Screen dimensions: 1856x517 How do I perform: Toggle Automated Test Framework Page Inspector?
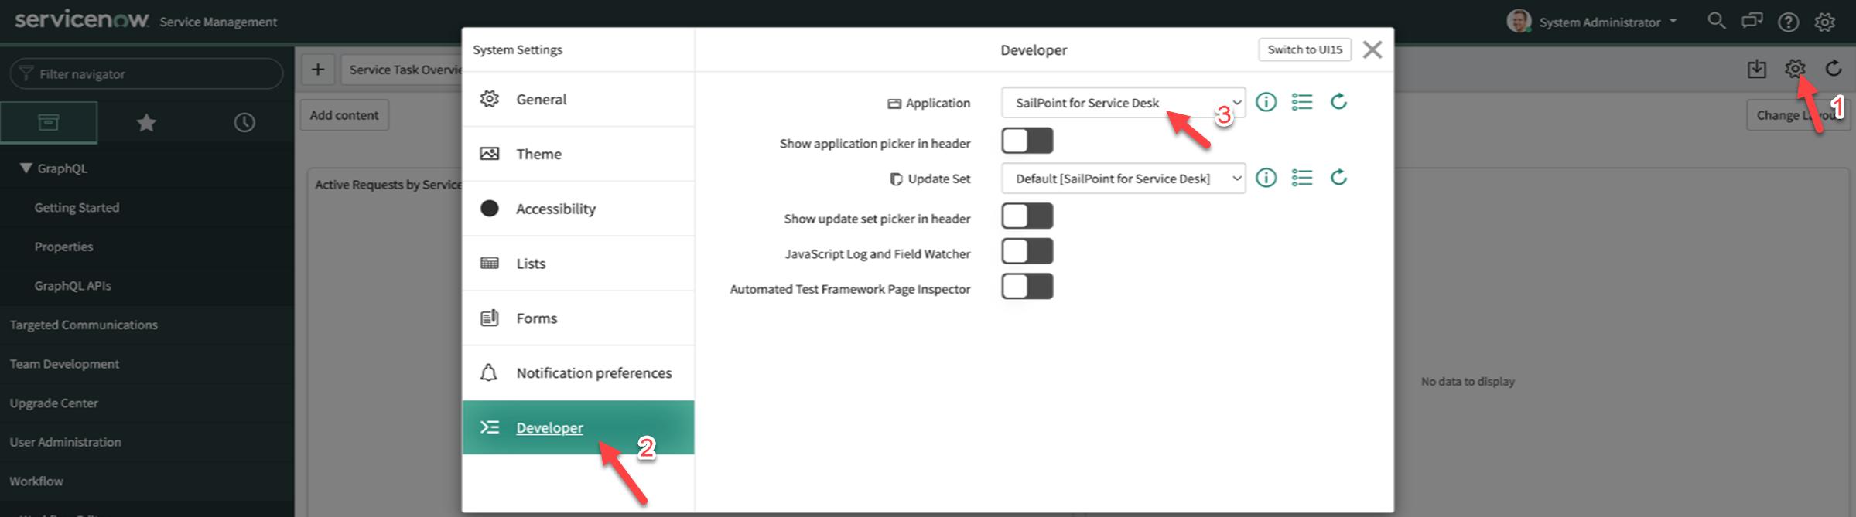(1027, 286)
